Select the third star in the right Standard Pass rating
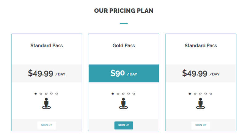 point(200,94)
